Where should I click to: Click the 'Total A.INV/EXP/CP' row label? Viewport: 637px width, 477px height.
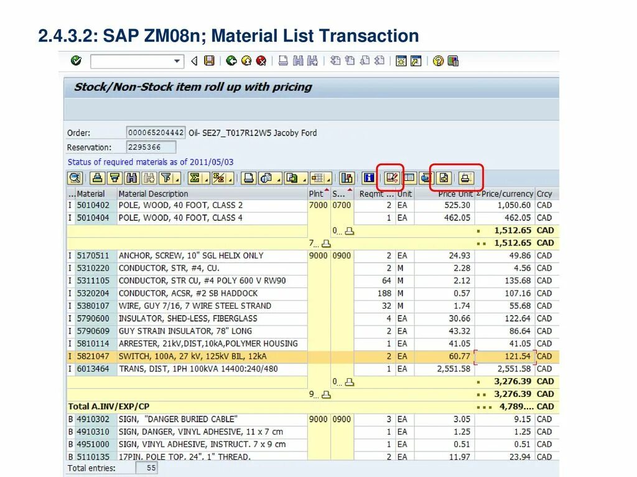[x=109, y=406]
